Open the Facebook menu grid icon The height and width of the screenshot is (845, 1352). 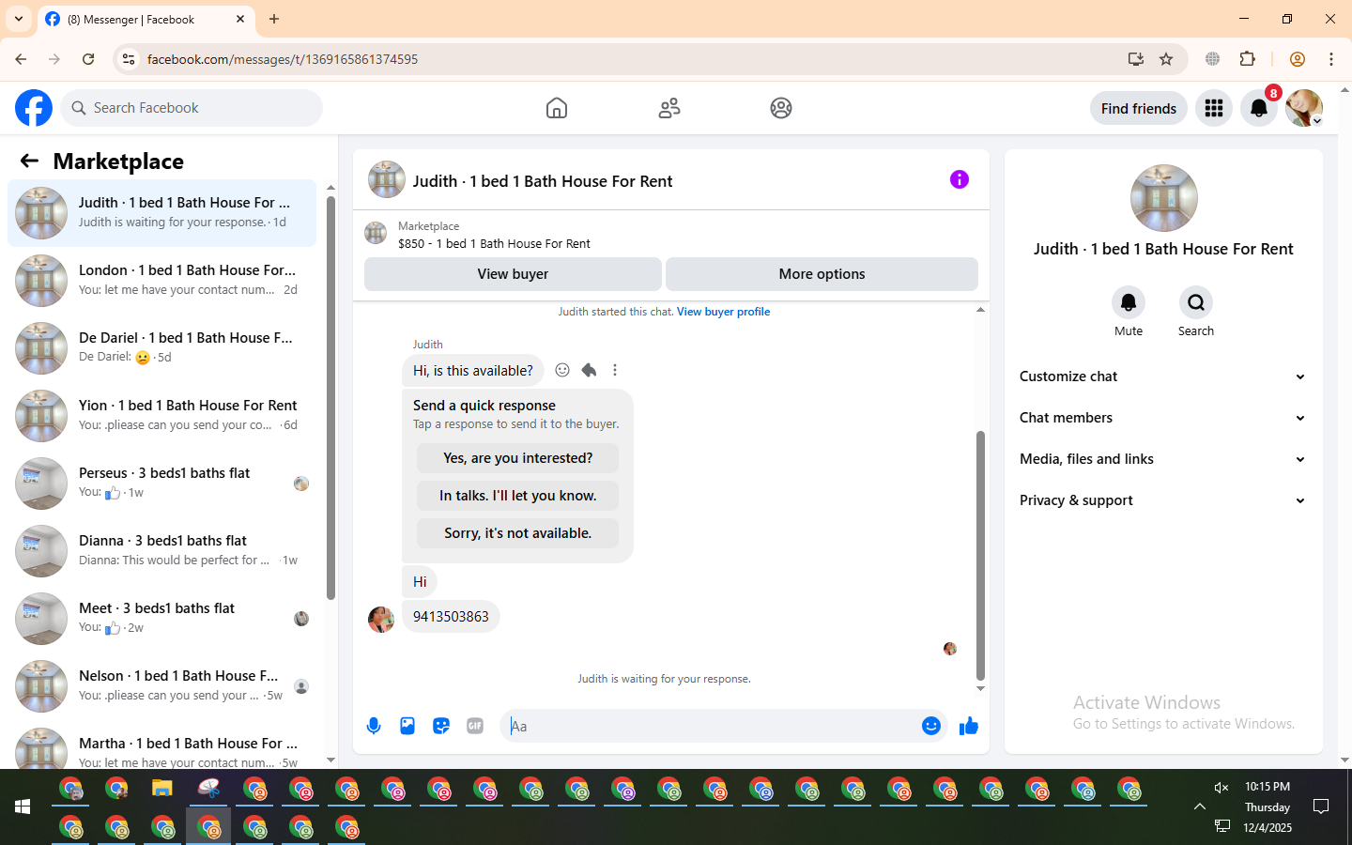pyautogui.click(x=1214, y=108)
